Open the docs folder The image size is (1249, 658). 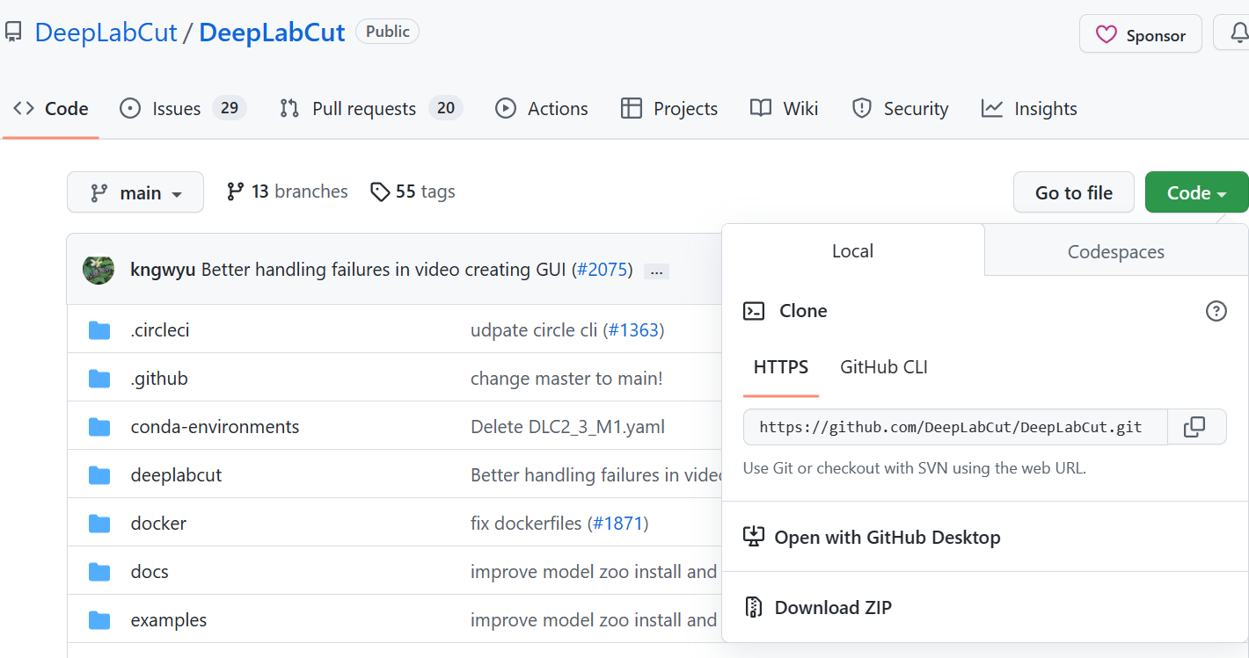(x=149, y=571)
